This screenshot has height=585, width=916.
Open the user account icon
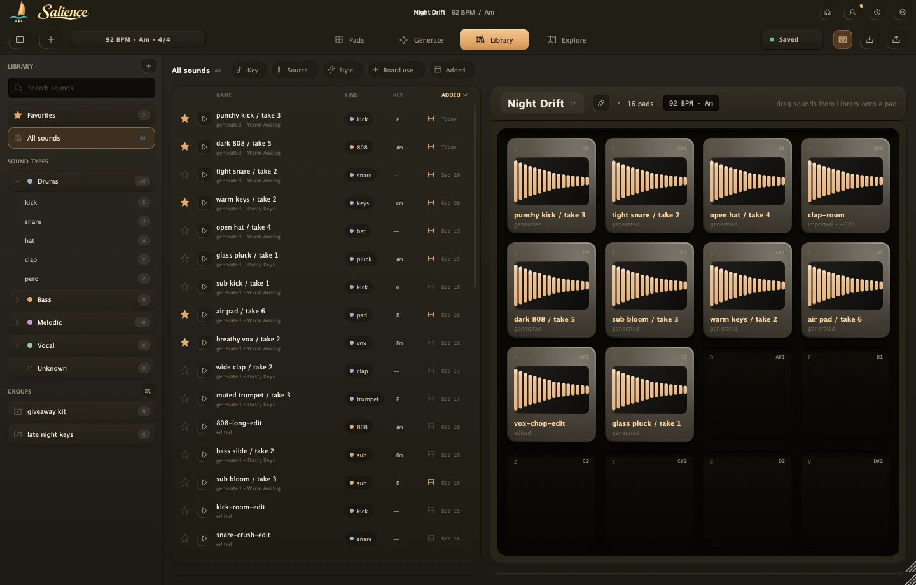pos(852,12)
